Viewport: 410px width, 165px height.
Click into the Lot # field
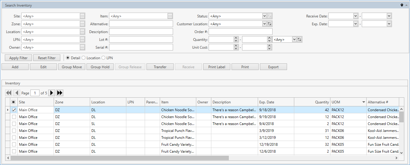pyautogui.click(x=141, y=40)
